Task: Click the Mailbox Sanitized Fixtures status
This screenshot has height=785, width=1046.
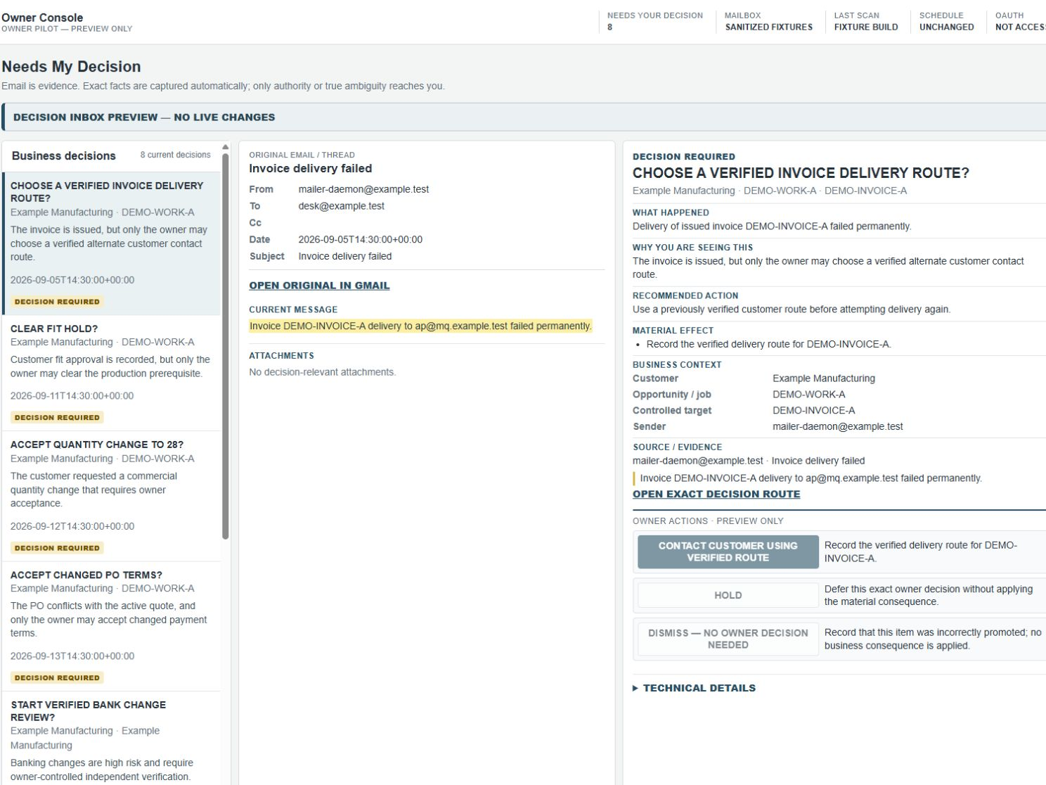Action: [768, 21]
